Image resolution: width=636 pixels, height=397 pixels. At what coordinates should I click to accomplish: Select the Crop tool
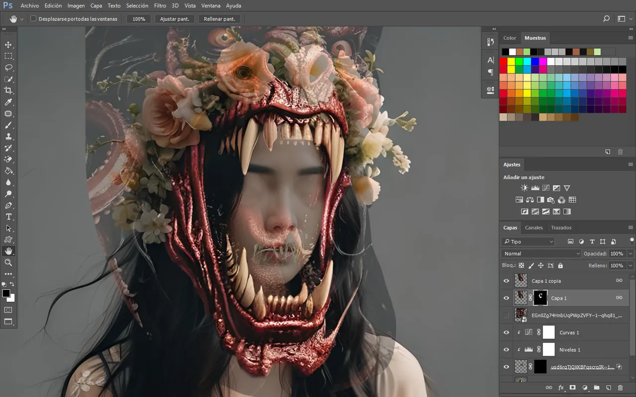[8, 90]
